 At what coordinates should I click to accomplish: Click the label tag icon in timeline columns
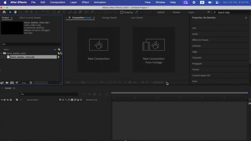coord(17,100)
